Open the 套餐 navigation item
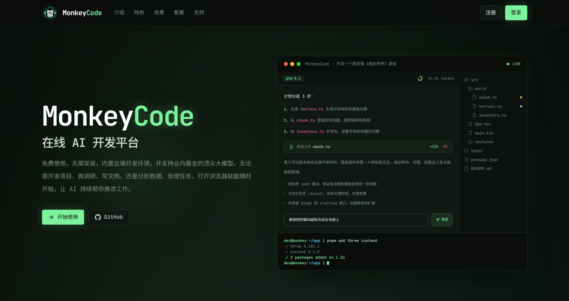Screen dimensions: 569x301 (x=179, y=13)
